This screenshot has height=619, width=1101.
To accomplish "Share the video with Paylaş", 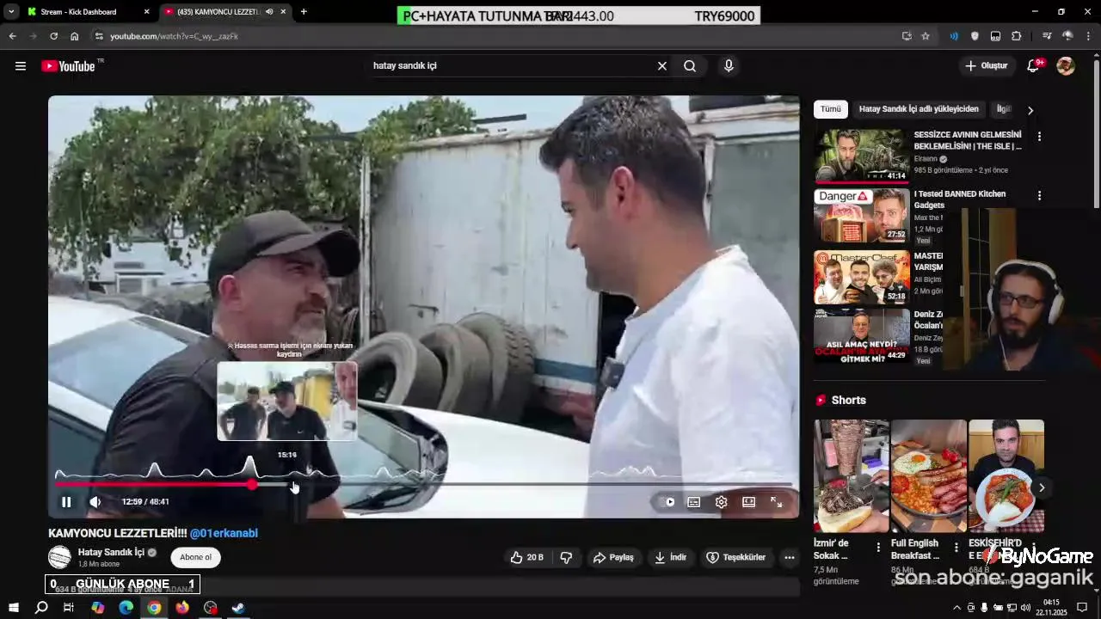I will (x=613, y=558).
